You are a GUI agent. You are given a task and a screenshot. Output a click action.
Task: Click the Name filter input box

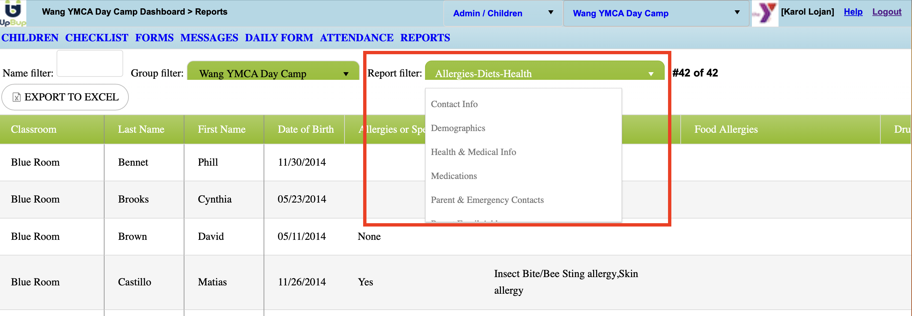coord(90,63)
